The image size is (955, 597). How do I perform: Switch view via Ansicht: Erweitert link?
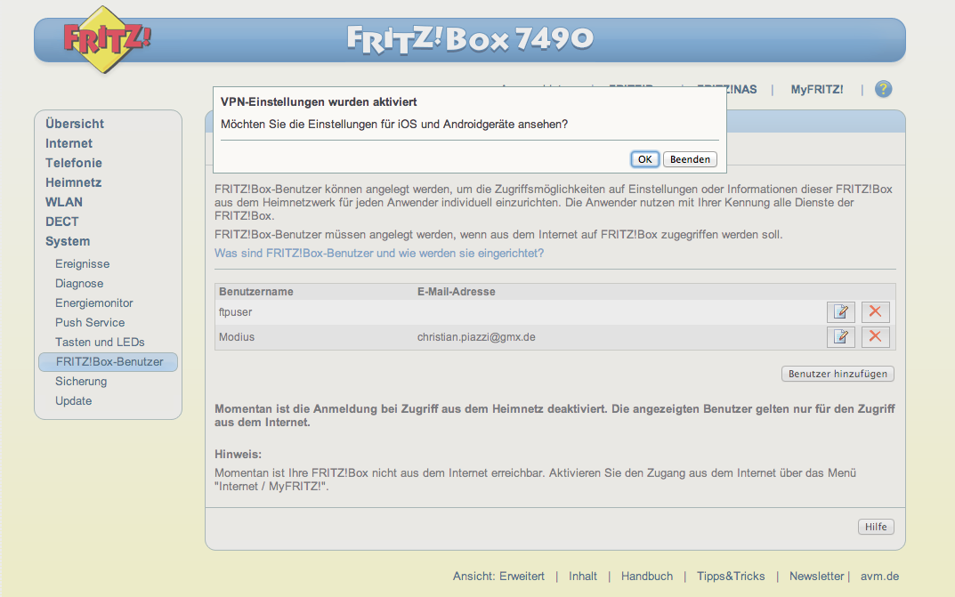point(498,577)
